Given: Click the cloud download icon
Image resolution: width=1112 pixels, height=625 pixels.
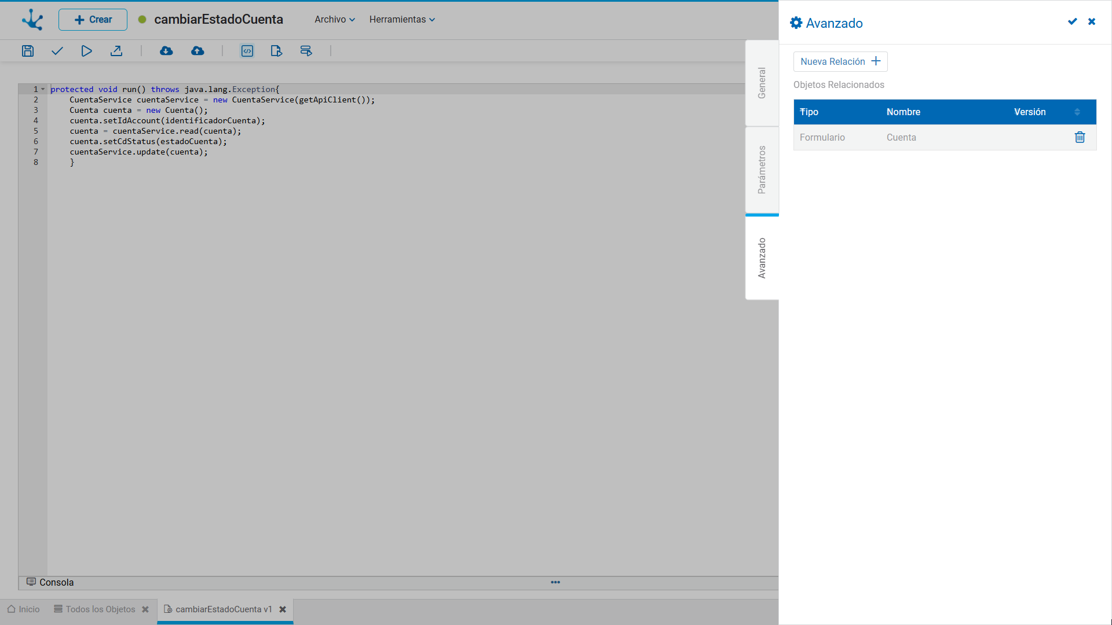Looking at the screenshot, I should click(x=166, y=51).
